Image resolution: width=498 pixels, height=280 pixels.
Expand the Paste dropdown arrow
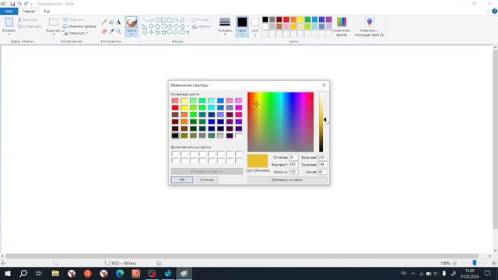click(x=9, y=34)
